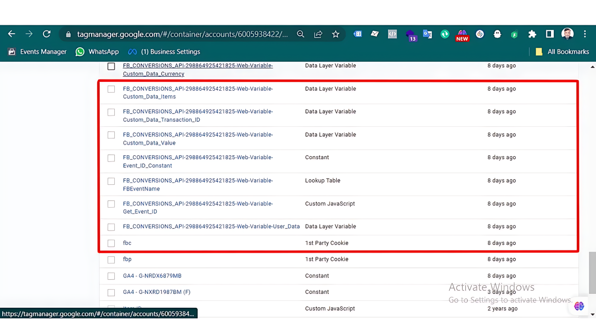Tick the Get_Event_ID row checkbox
596x335 pixels.
click(x=111, y=204)
